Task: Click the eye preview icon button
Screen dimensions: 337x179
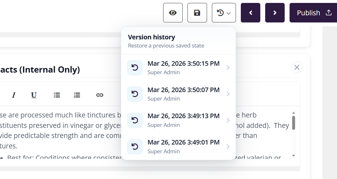Action: [173, 13]
